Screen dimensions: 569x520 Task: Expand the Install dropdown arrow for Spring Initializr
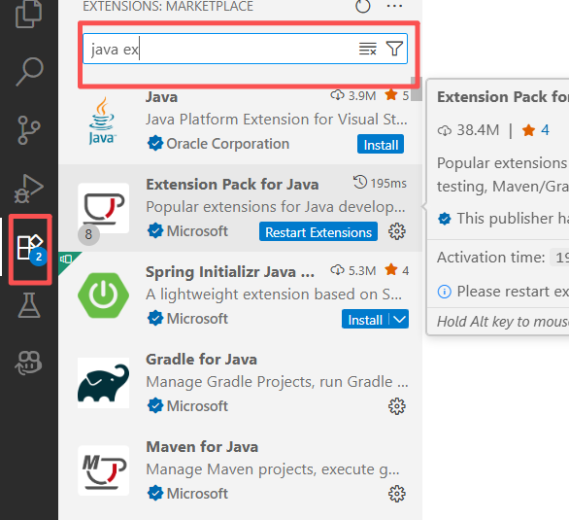[x=399, y=320]
